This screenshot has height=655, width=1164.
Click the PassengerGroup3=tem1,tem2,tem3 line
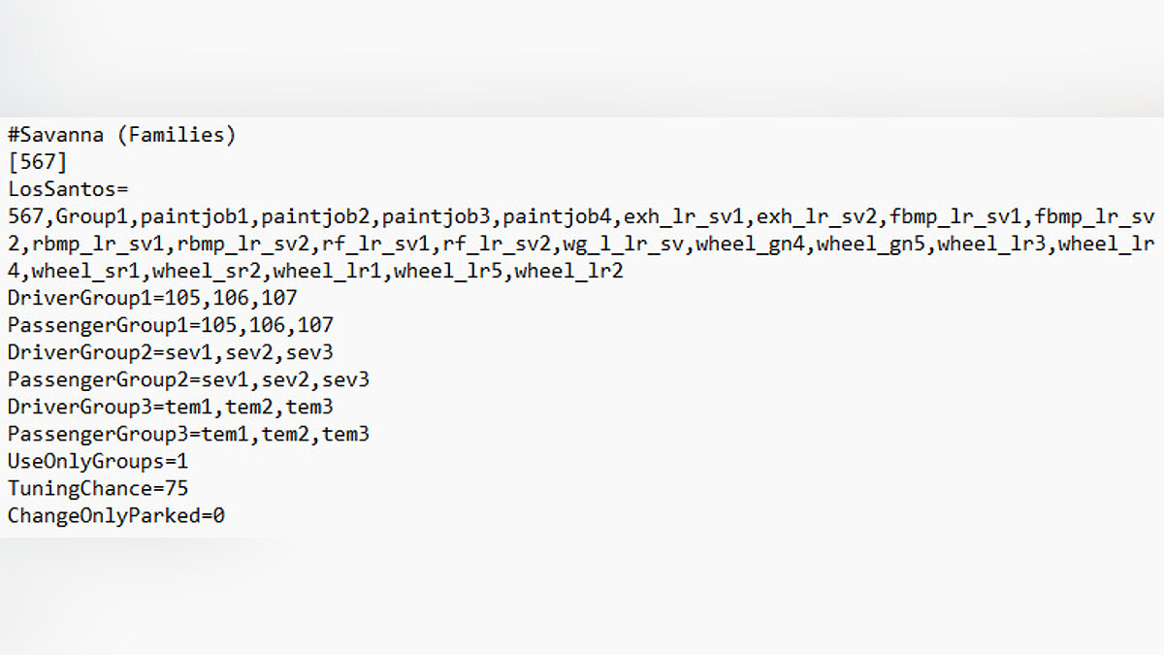(188, 434)
